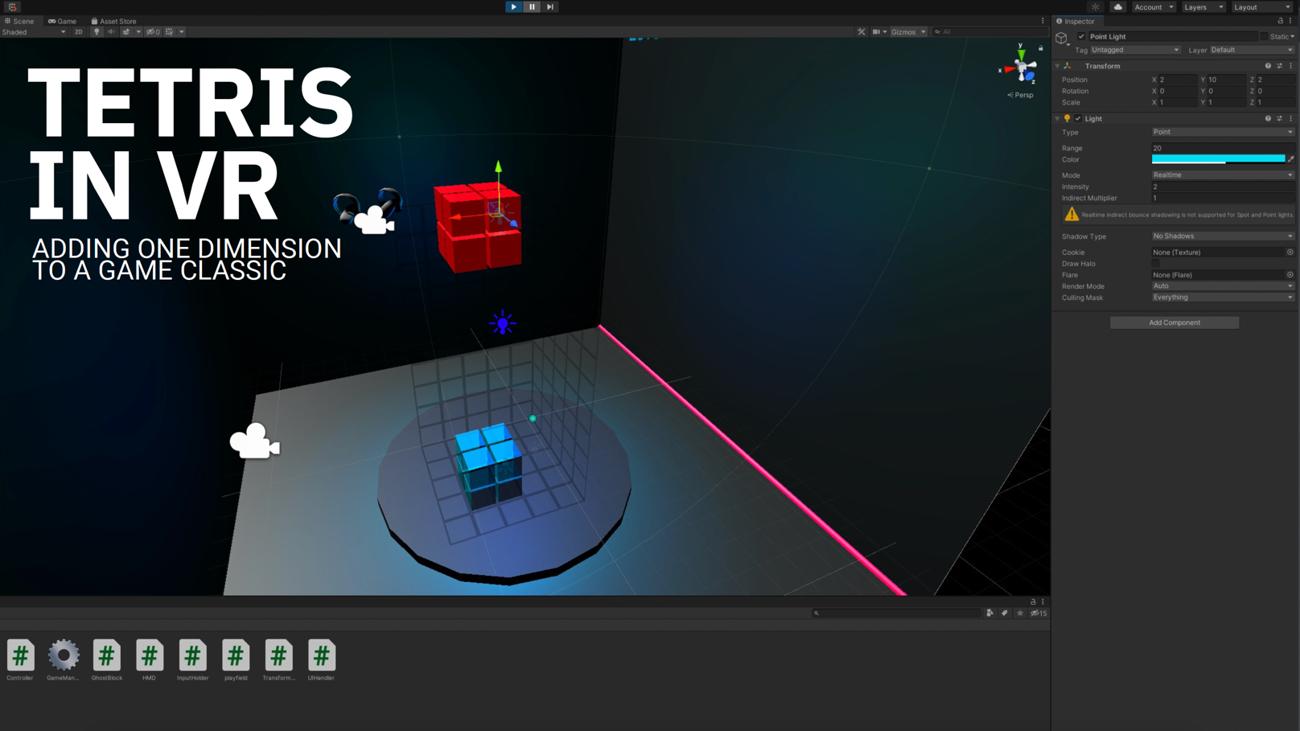Toggle Persp projection mode
Screen dimensions: 1300x731
coord(1020,95)
